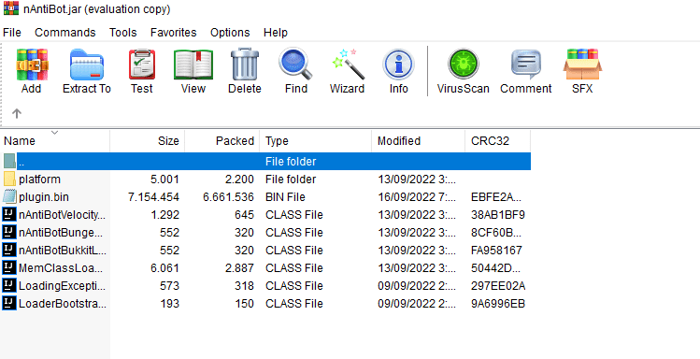Select the platform folder icon
The width and height of the screenshot is (700, 359).
(x=9, y=179)
